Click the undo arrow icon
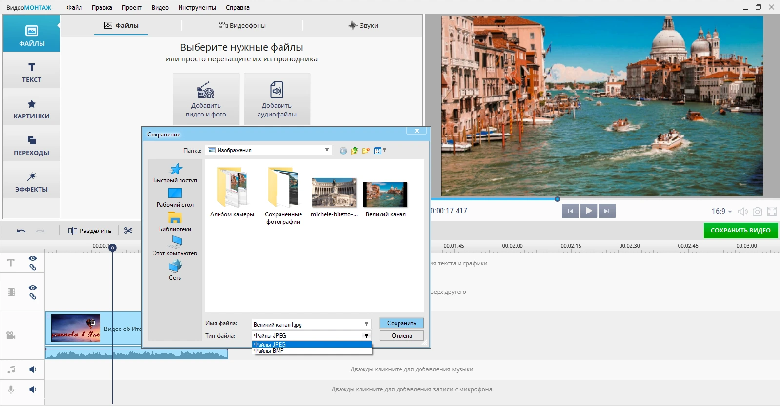This screenshot has height=406, width=780. tap(21, 231)
